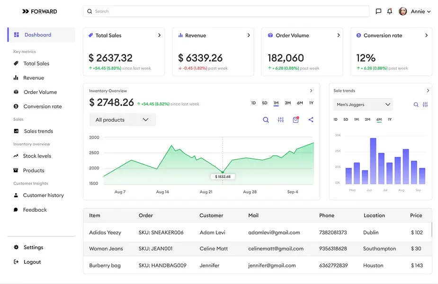438x284 pixels.
Task: Select 1Y range in Sale trends
Action: pyautogui.click(x=390, y=119)
